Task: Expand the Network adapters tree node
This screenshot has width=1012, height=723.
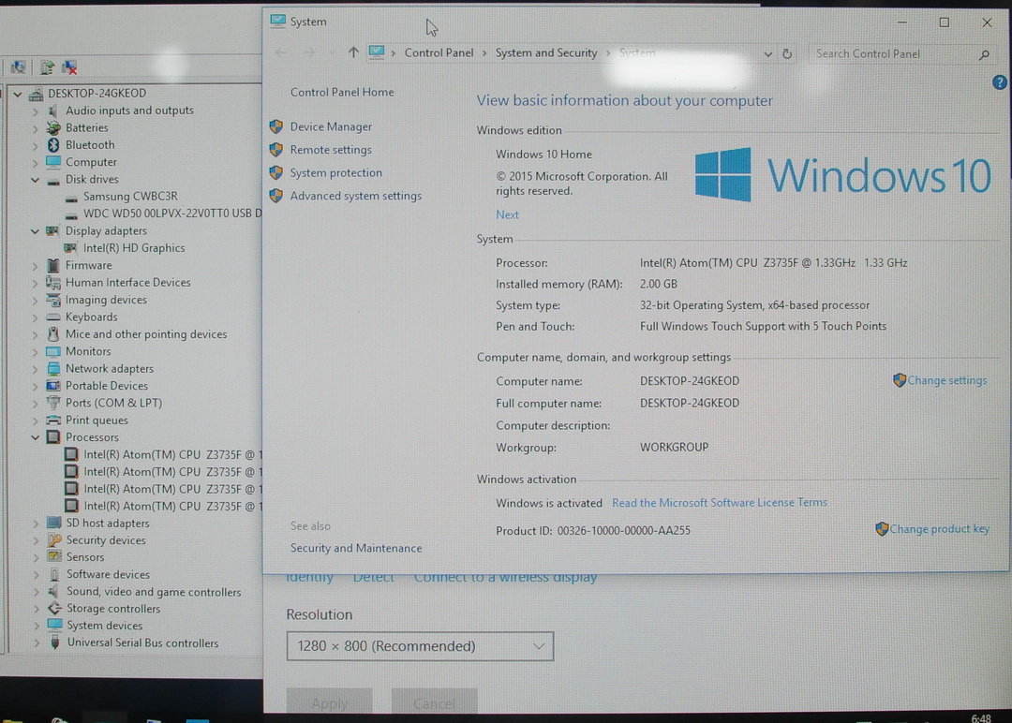Action: click(x=36, y=369)
